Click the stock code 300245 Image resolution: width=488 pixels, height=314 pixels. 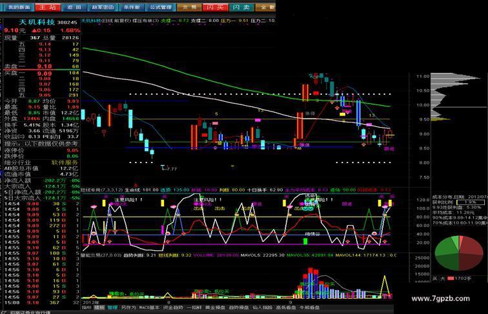67,23
